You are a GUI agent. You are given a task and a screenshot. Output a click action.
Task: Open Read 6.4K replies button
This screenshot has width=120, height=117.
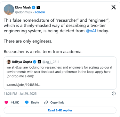pyautogui.click(x=60, y=110)
